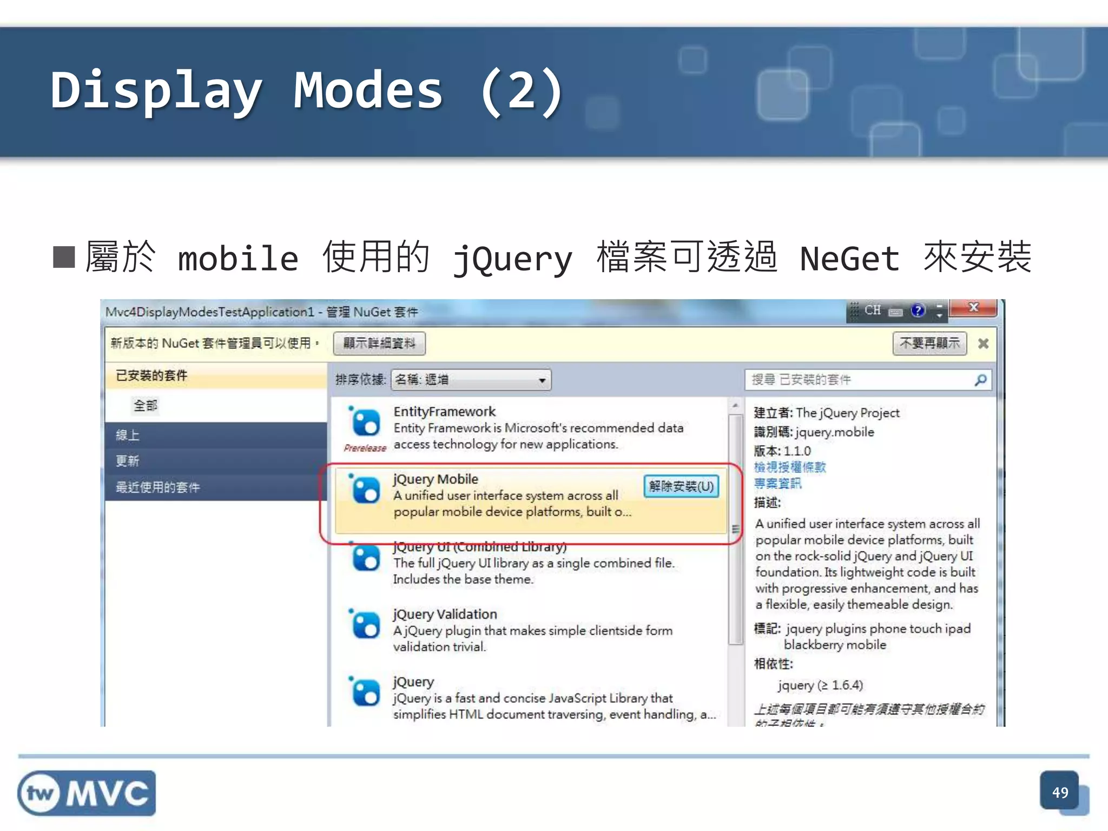Open the sort-by 名稱: 遞增 dropdown
The height and width of the screenshot is (831, 1108).
tap(471, 380)
